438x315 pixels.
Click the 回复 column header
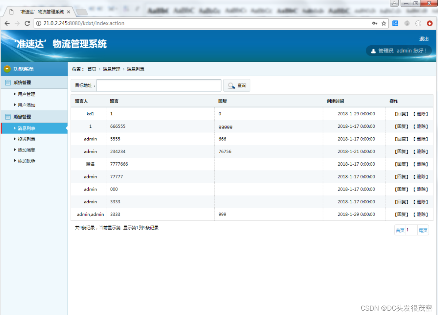coord(223,101)
